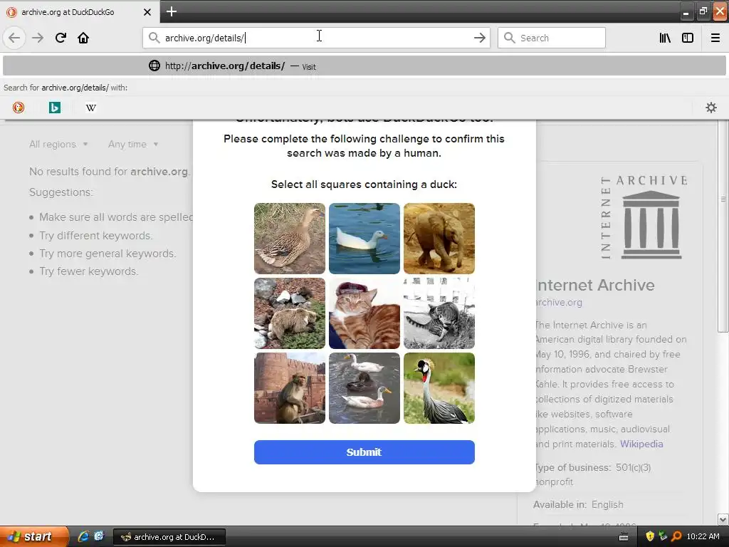
Task: Open the Library icon in the toolbar
Action: coord(666,38)
